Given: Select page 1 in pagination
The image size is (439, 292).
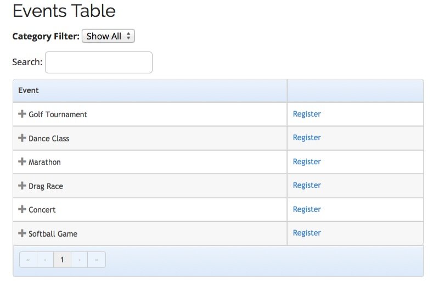Looking at the screenshot, I should pos(62,260).
